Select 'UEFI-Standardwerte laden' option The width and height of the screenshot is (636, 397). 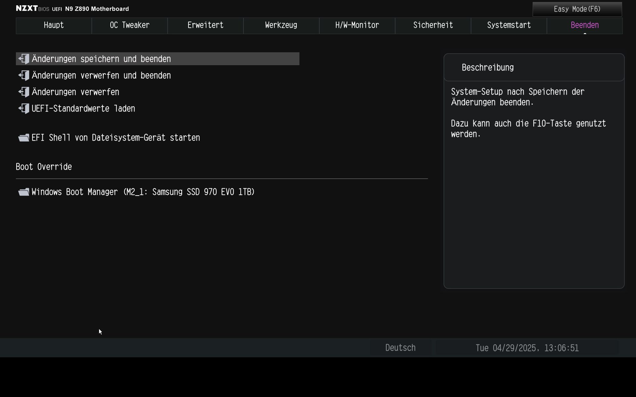click(83, 109)
